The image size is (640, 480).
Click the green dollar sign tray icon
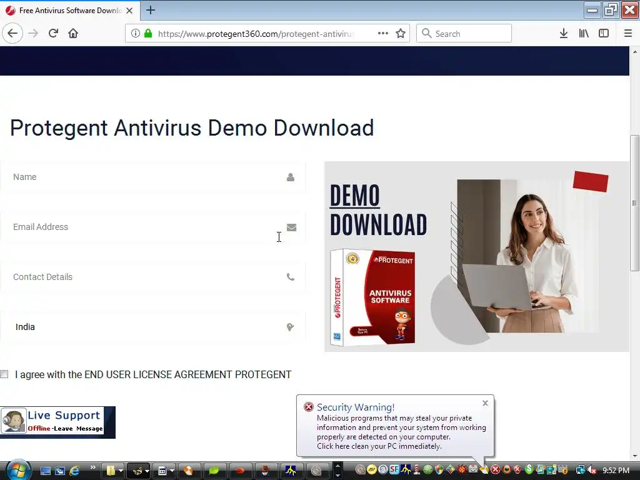pos(529,469)
